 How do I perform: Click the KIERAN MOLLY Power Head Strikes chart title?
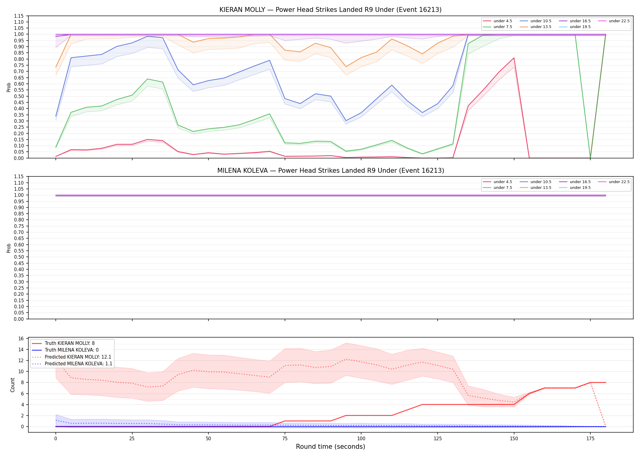pos(330,10)
